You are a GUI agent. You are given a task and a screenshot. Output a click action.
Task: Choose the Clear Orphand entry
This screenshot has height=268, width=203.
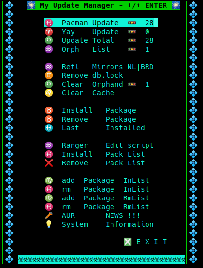pos(97,84)
